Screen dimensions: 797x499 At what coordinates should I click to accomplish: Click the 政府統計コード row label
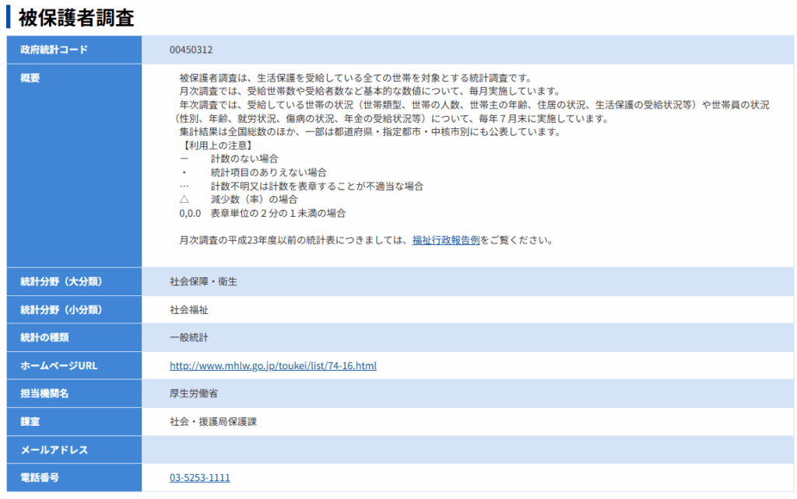(54, 50)
